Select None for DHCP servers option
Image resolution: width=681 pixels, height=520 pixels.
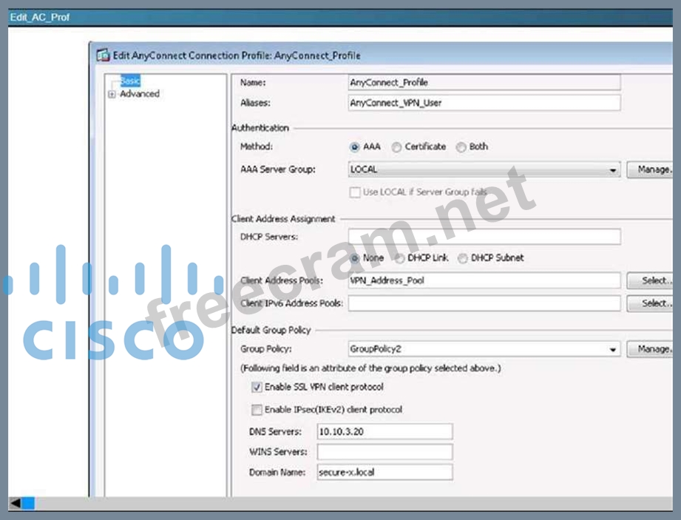click(355, 258)
